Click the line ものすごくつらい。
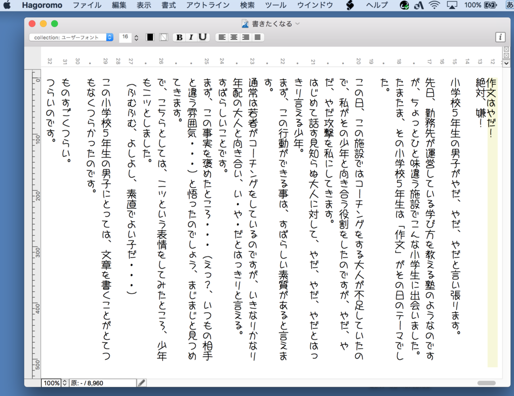This screenshot has width=514, height=396. coord(66,120)
